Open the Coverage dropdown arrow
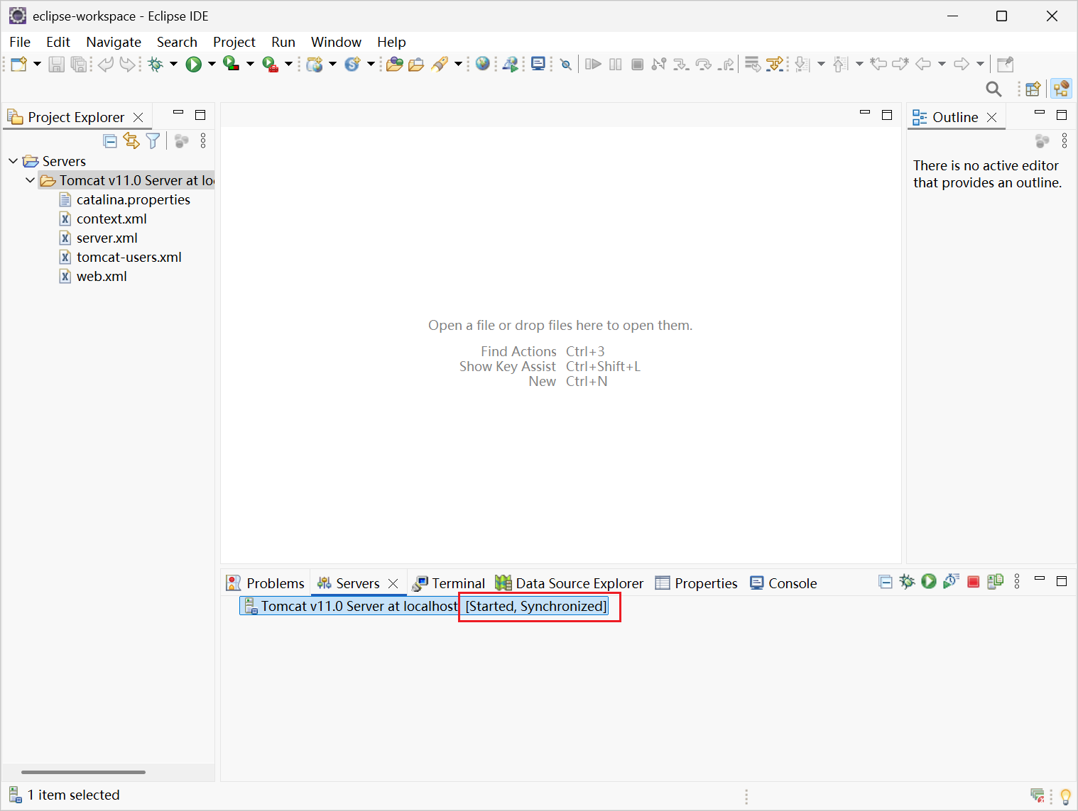The height and width of the screenshot is (811, 1078). pyautogui.click(x=250, y=65)
